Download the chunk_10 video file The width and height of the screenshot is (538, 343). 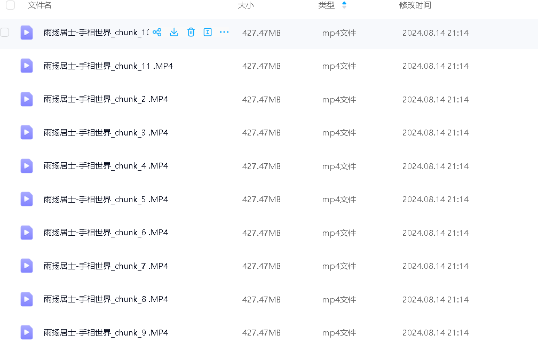point(174,33)
